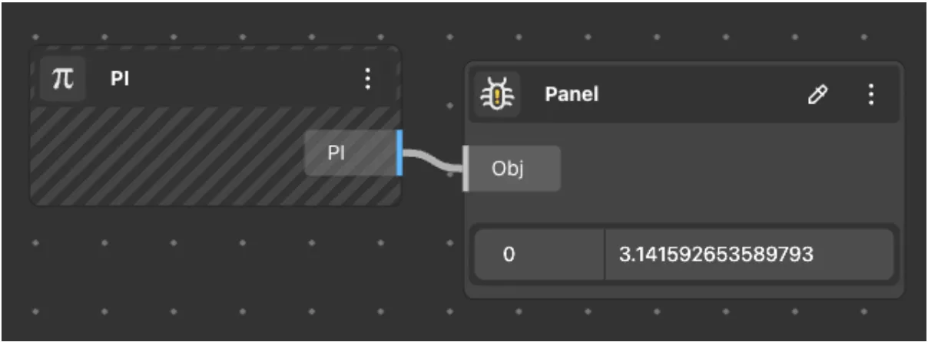The width and height of the screenshot is (928, 342).
Task: Select the Panel node title text
Action: click(572, 94)
